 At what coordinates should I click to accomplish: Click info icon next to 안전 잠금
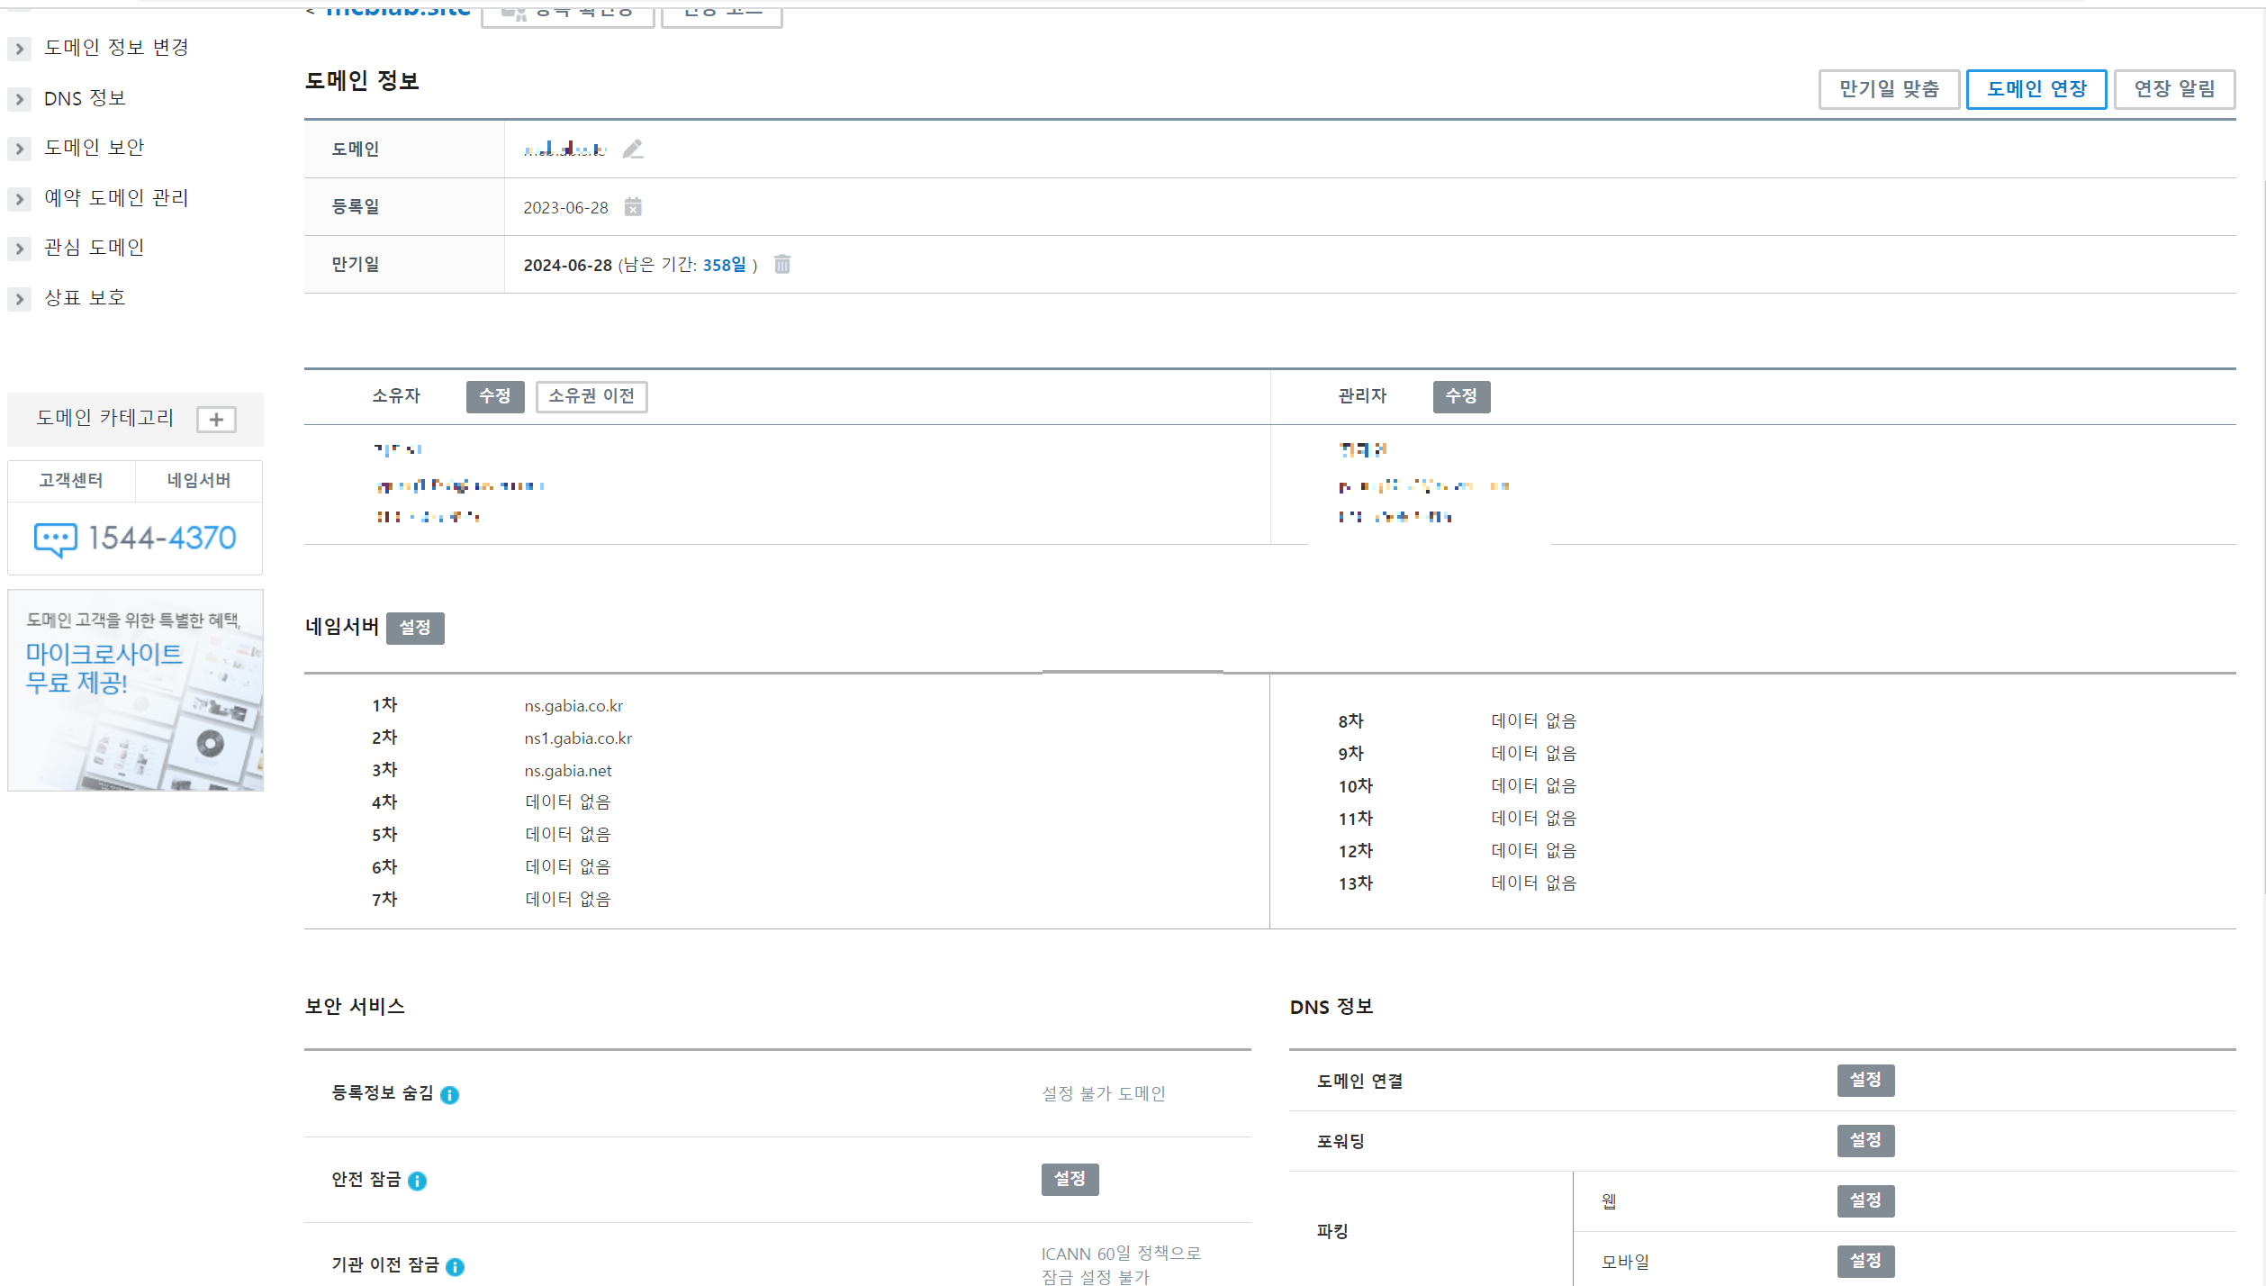[x=417, y=1181]
